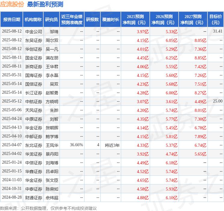Select the 研究员 column header
The width and height of the screenshot is (224, 211).
[x=51, y=20]
